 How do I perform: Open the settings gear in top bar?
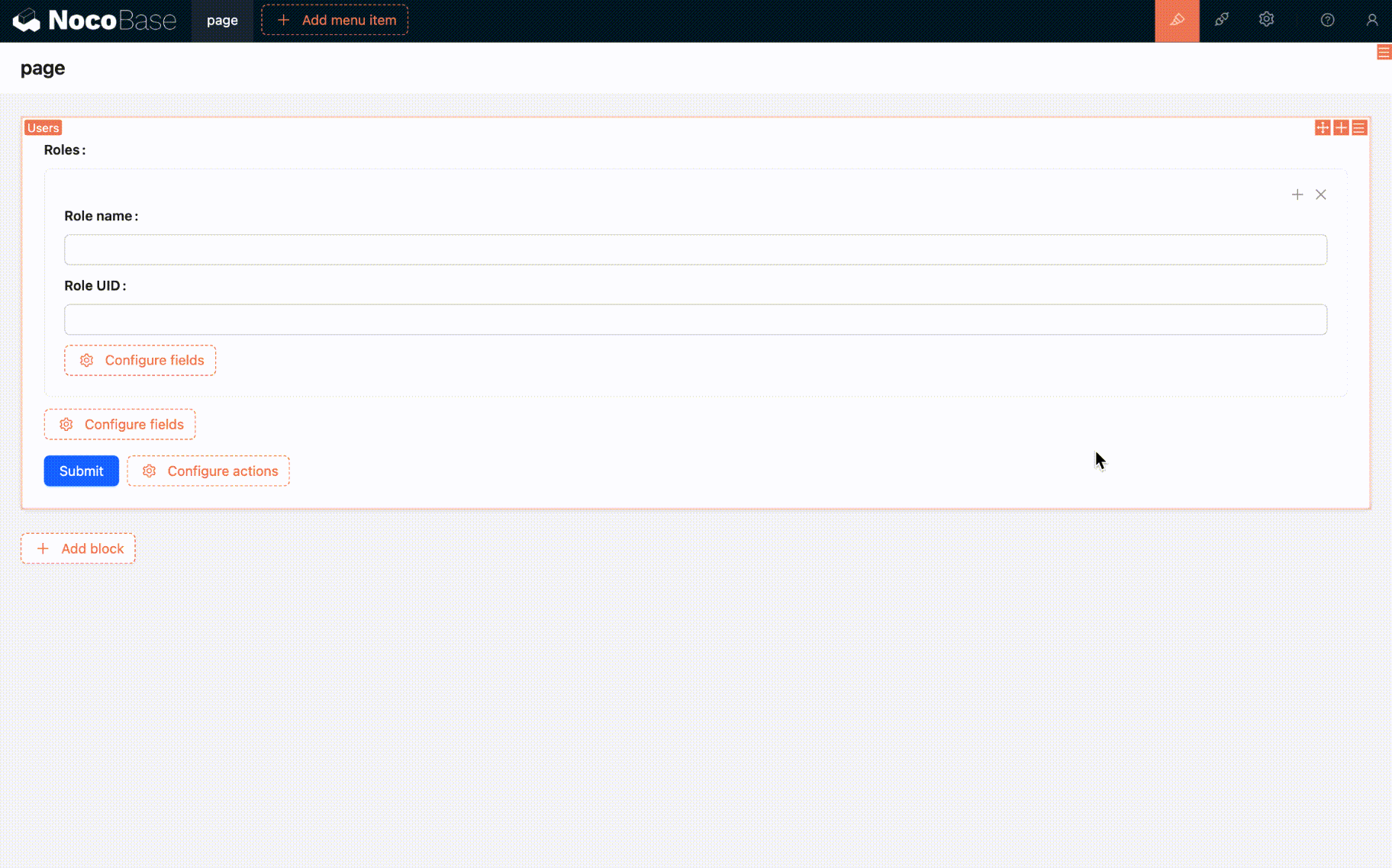[1266, 21]
